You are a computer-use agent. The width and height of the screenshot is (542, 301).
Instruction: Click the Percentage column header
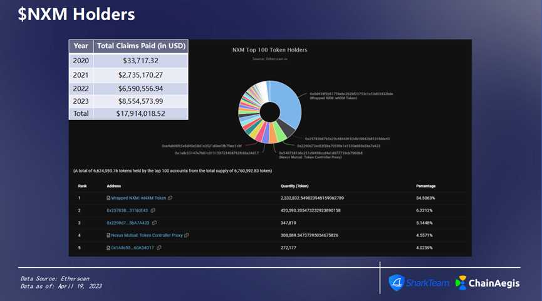pos(425,186)
